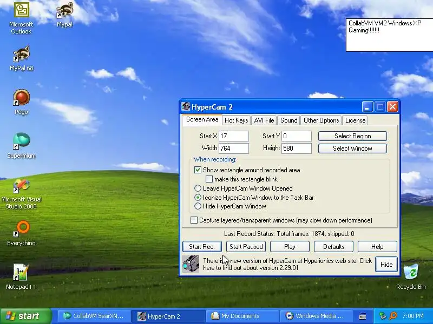Focus the Width input field
This screenshot has height=324, width=433.
(x=234, y=148)
